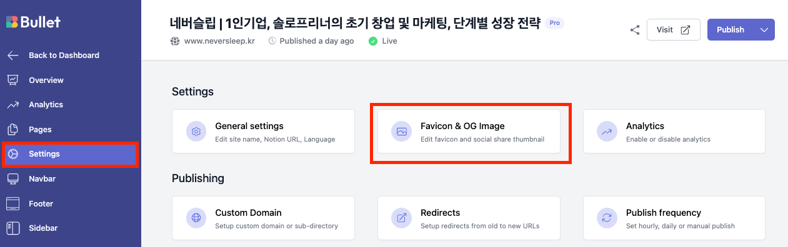Click 'Setup redirects from old to new URLs' text

tap(480, 226)
